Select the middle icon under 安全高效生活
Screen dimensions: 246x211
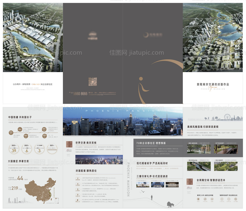point(229,199)
